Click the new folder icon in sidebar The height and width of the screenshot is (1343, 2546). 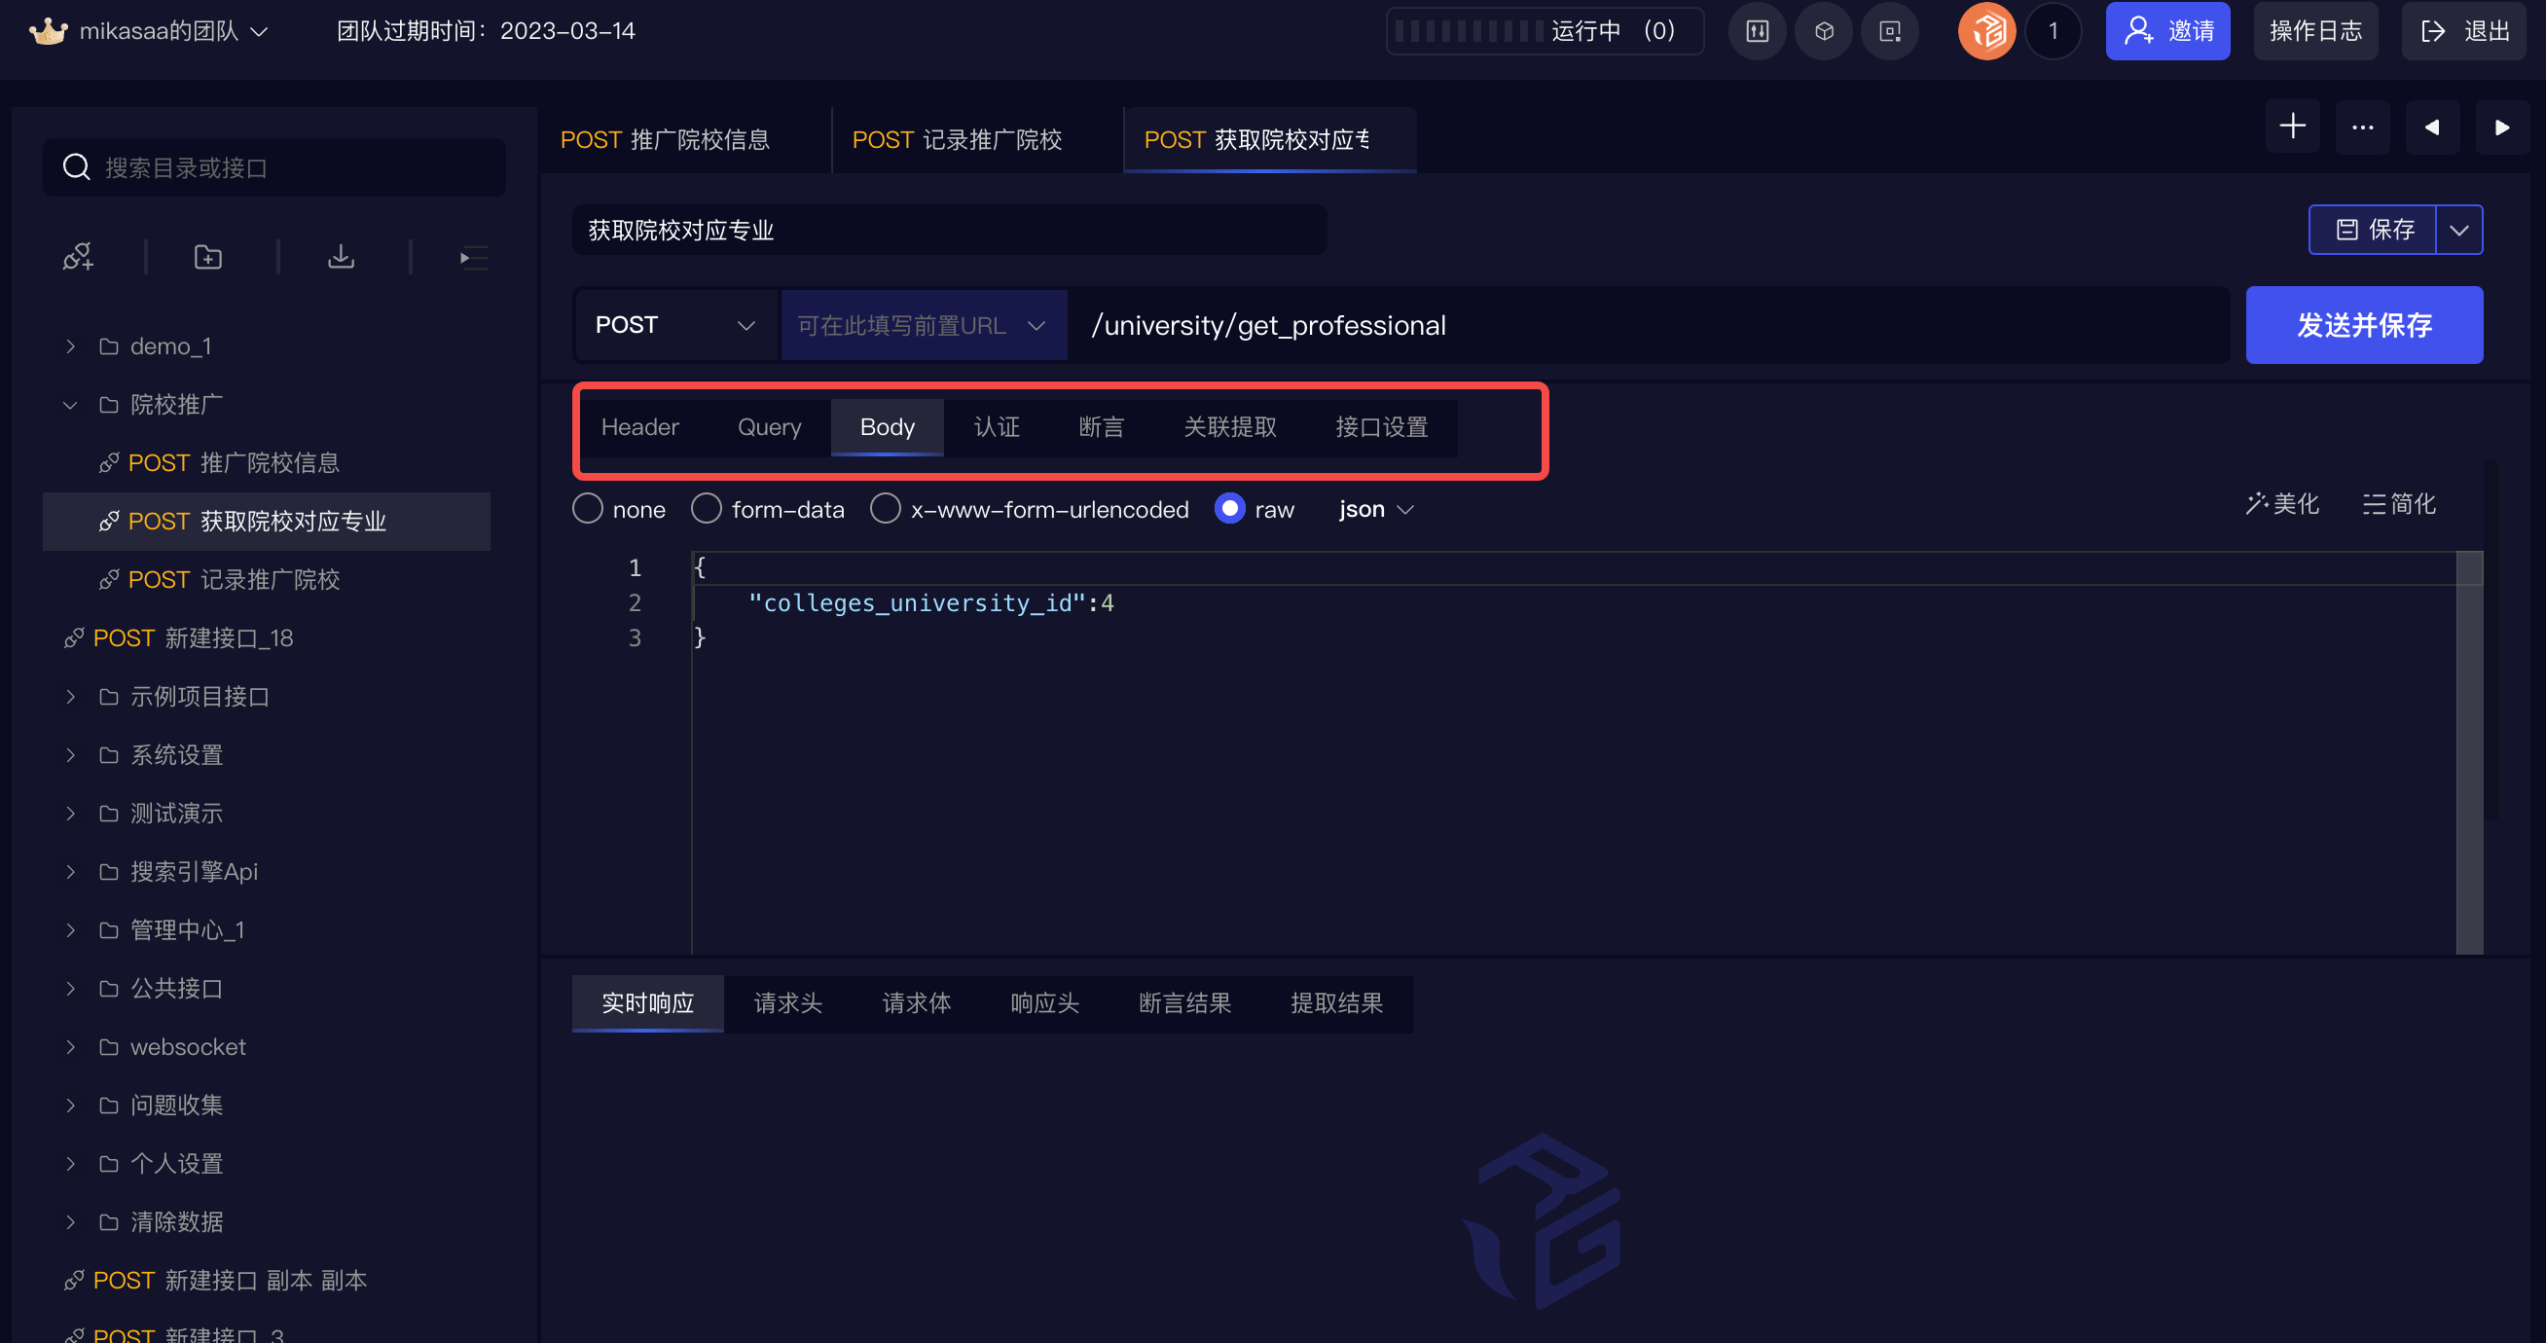207,257
